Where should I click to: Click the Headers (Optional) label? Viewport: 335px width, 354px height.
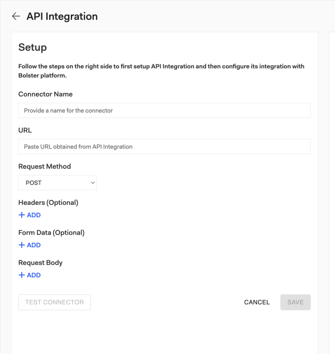(x=48, y=203)
